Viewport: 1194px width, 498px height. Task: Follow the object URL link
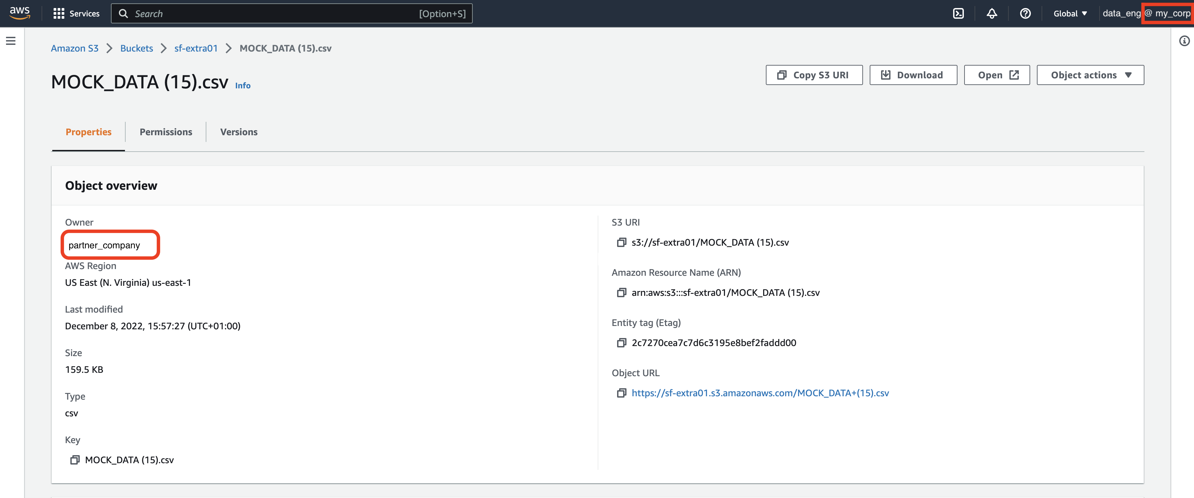click(x=760, y=393)
